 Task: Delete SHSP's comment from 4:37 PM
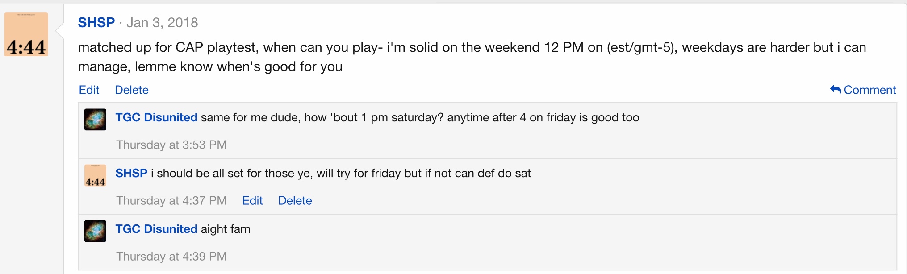click(x=295, y=201)
